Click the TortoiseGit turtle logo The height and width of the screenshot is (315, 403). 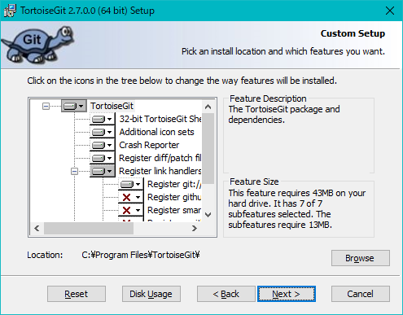37,44
